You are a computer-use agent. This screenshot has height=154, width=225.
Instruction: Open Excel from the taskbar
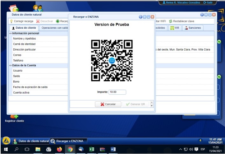coord(92,150)
